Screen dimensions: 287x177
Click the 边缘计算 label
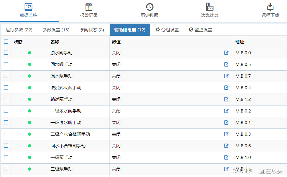click(210, 15)
